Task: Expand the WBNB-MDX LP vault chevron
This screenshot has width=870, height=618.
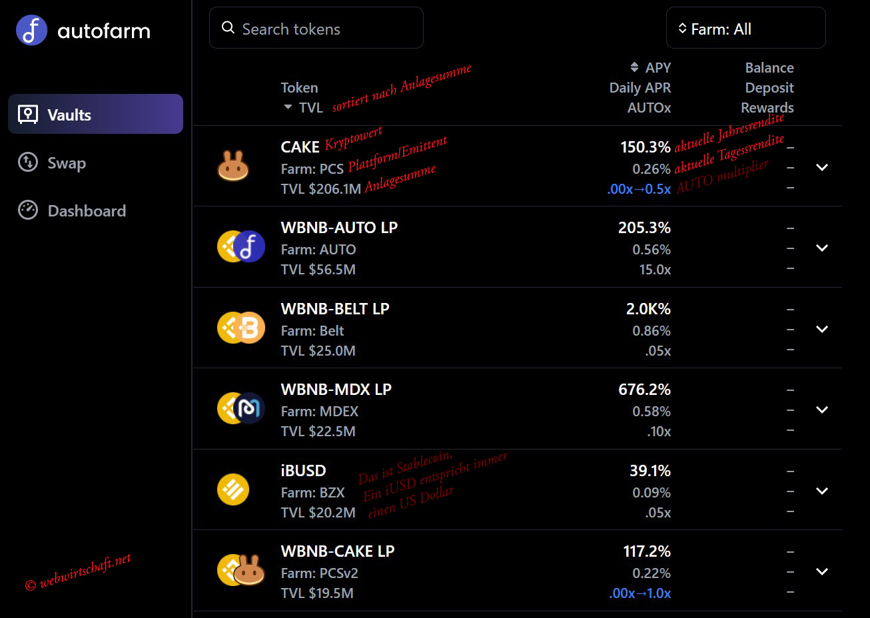Action: (822, 410)
